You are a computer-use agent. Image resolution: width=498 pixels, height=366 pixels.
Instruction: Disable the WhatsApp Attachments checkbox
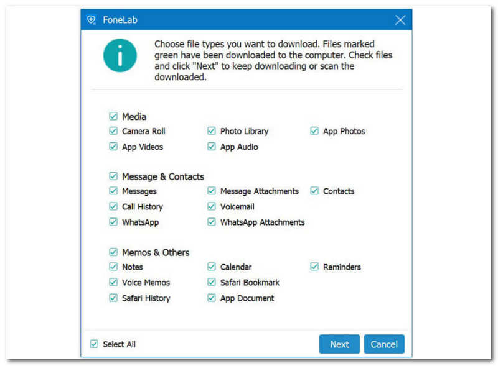click(212, 222)
